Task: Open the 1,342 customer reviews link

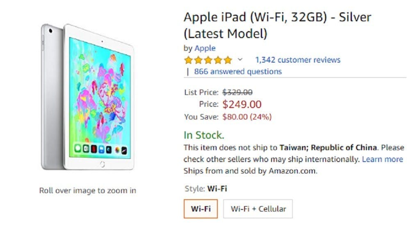Action: (x=298, y=60)
